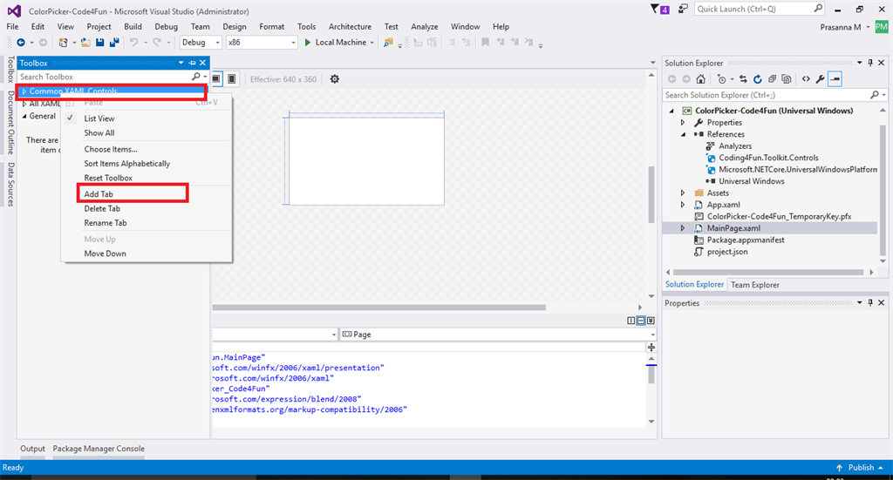This screenshot has width=893, height=480.
Task: Open the Architecture menu
Action: [350, 27]
